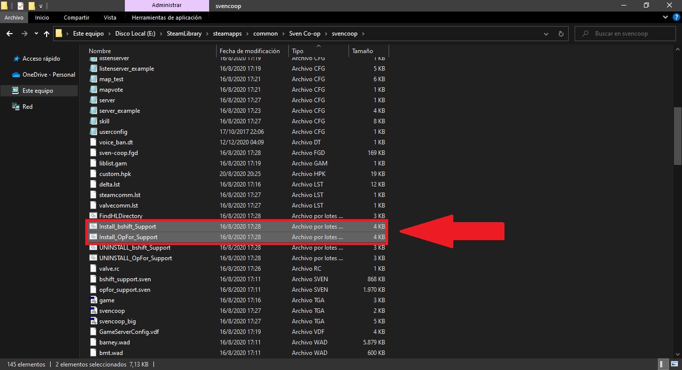The image size is (682, 370).
Task: Select the barney.wad file icon
Action: pyautogui.click(x=93, y=342)
